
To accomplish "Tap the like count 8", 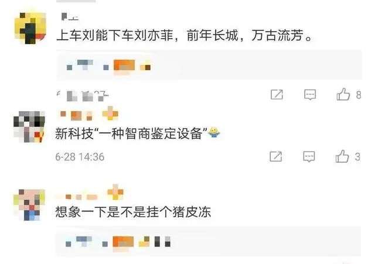I will point(358,95).
